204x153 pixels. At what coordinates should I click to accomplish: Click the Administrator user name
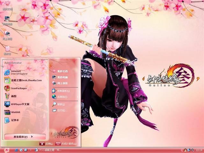[13, 63]
